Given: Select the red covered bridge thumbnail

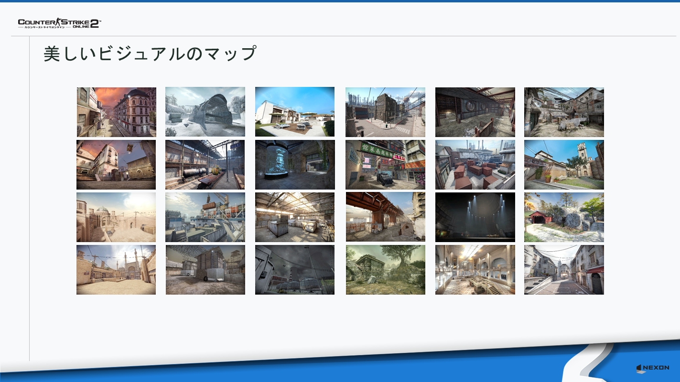Looking at the screenshot, I should click(x=564, y=217).
